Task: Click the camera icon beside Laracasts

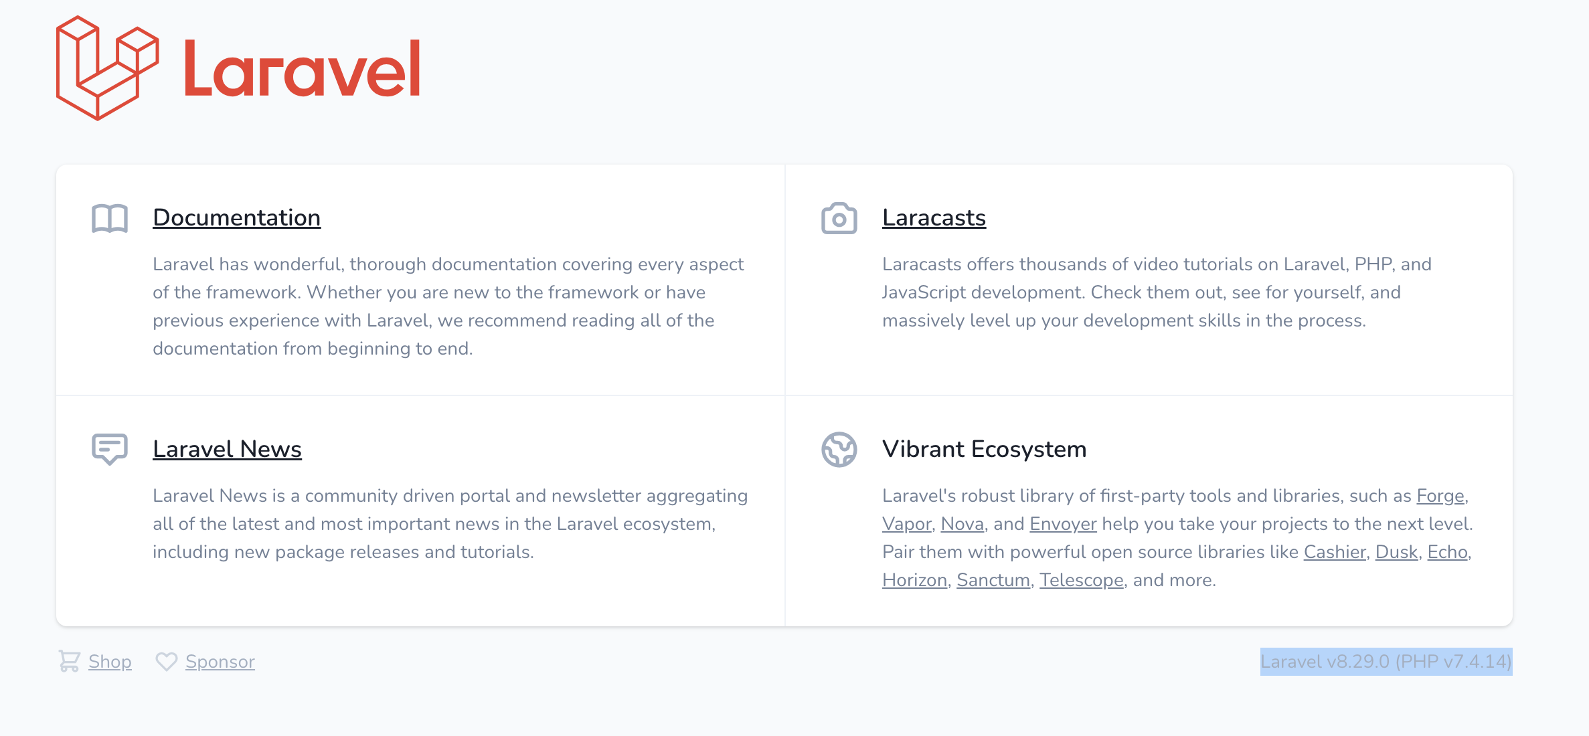Action: click(x=839, y=219)
